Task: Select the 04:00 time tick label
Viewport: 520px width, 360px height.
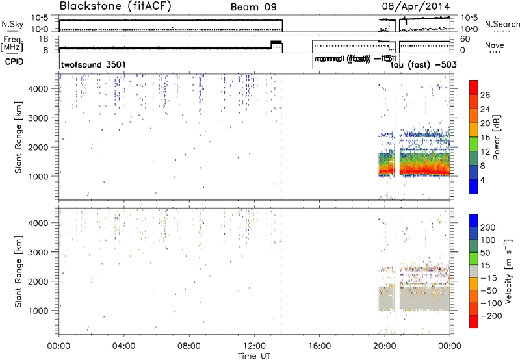Action: [124, 346]
